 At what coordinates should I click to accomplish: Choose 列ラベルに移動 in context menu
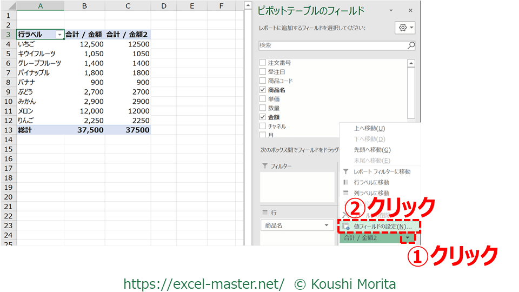(x=371, y=193)
